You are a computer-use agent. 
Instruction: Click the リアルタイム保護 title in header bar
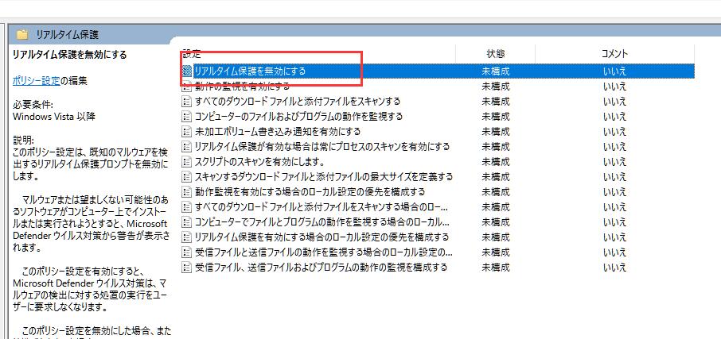[67, 34]
